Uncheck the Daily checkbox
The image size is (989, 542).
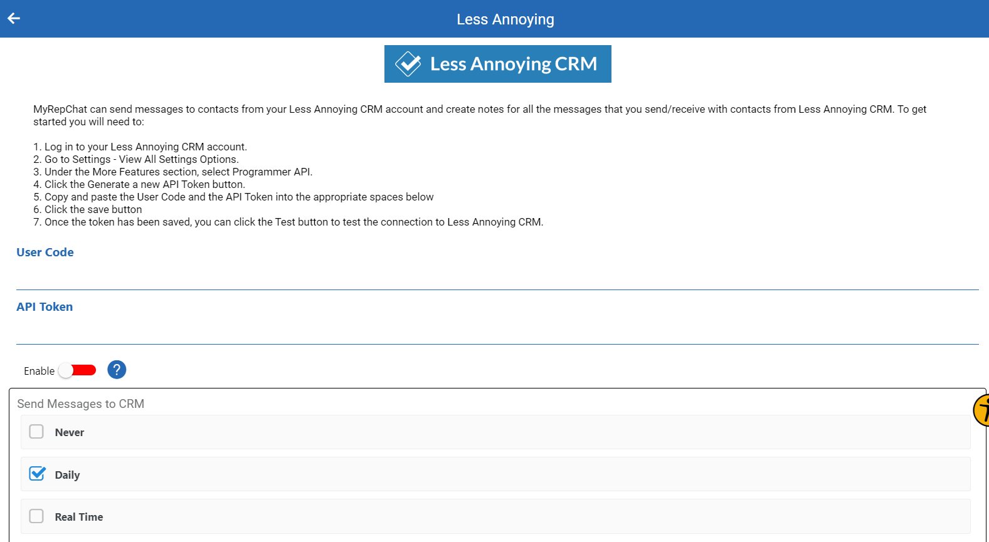[x=37, y=474]
